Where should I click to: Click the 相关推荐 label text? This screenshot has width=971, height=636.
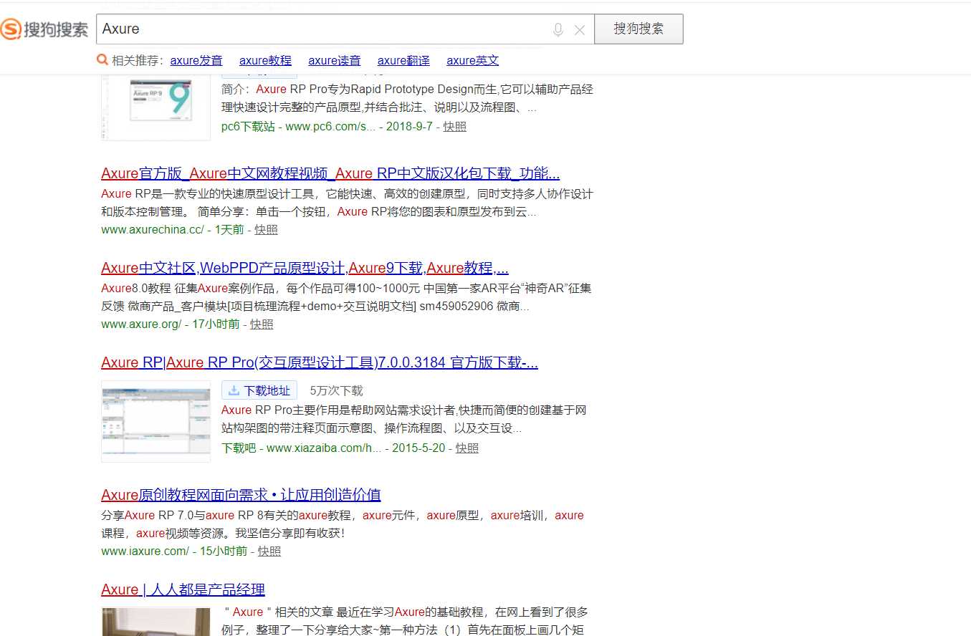tap(138, 61)
